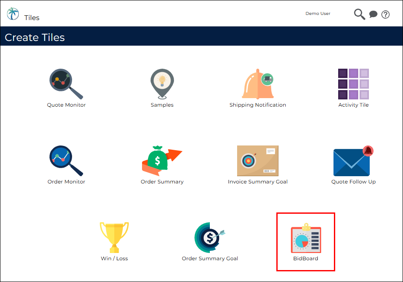Click the BidBoard label
Screen dimensions: 403x282
click(x=306, y=259)
